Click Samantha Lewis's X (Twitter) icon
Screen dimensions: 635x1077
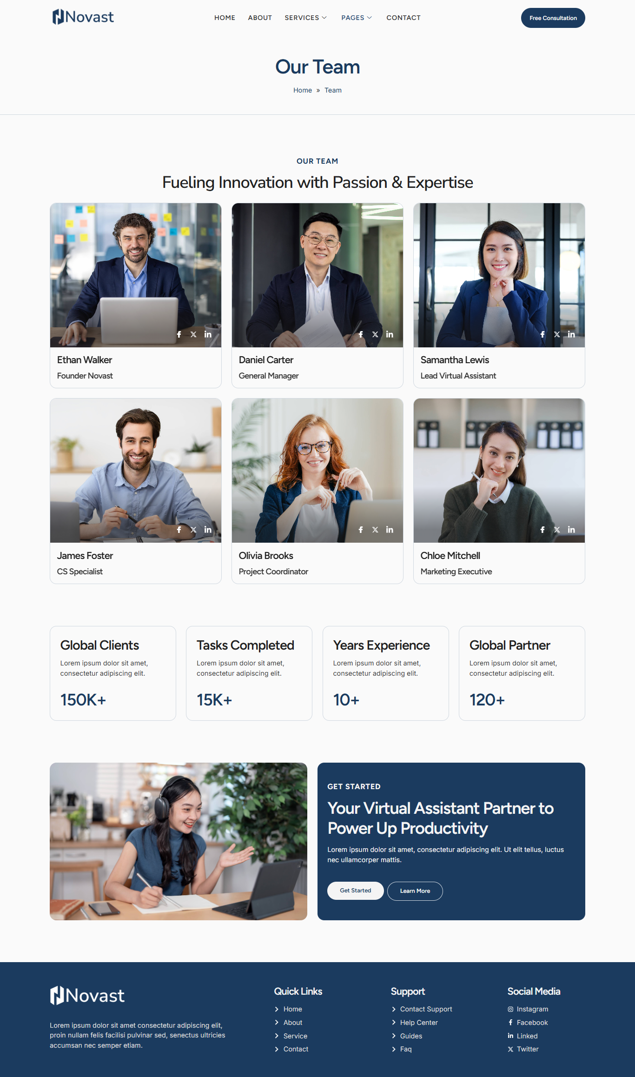click(557, 334)
